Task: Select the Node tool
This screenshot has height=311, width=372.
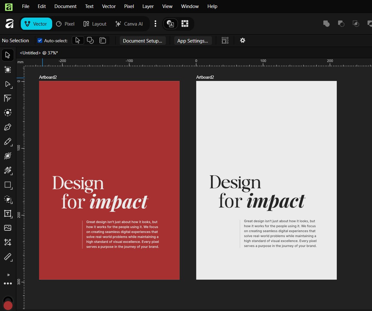Action: tap(8, 84)
